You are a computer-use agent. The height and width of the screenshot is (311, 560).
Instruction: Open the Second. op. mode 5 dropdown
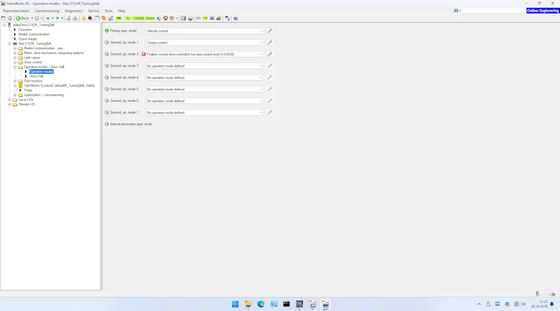[204, 89]
